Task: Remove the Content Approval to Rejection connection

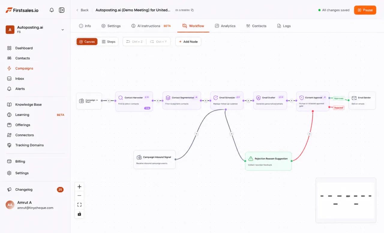Action: [310, 134]
